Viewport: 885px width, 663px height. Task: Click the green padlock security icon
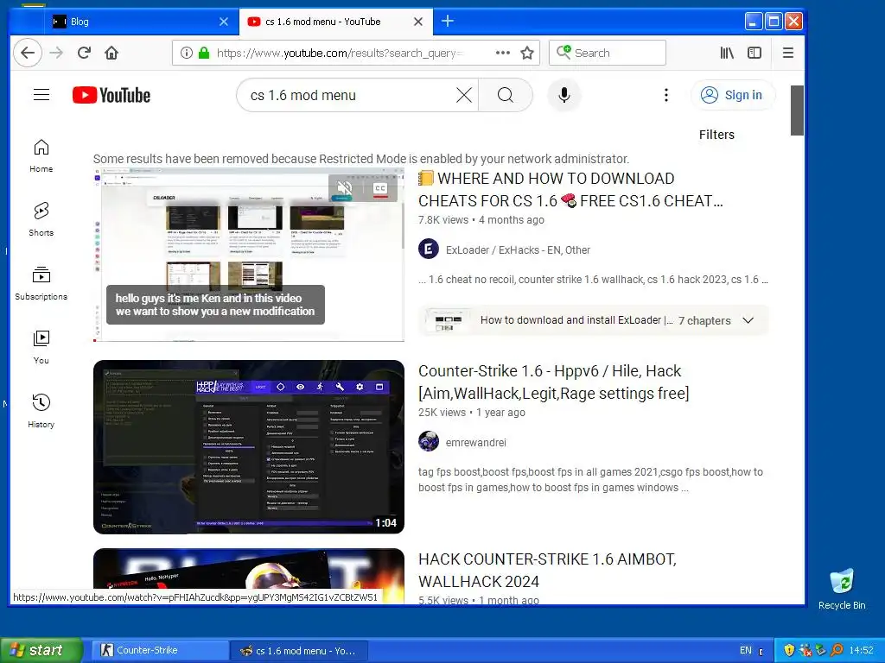coord(204,53)
